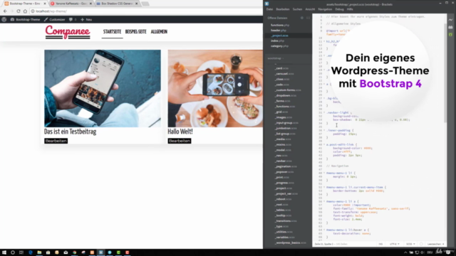Image resolution: width=456 pixels, height=256 pixels.
Task: Toggle Leerzeichen indentation setting in status bar
Action: [x=435, y=244]
